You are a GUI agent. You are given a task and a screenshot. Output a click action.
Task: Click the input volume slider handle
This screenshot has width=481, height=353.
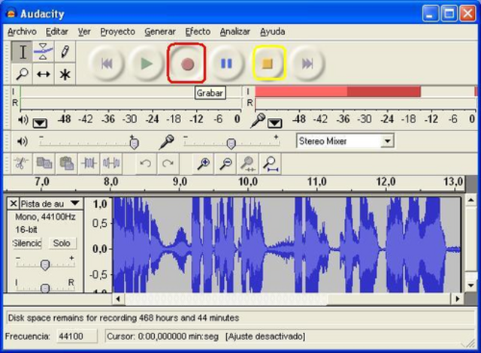231,143
